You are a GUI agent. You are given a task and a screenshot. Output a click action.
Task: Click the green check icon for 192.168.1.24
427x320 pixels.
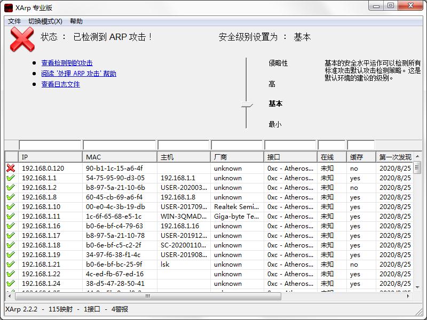pyautogui.click(x=12, y=283)
